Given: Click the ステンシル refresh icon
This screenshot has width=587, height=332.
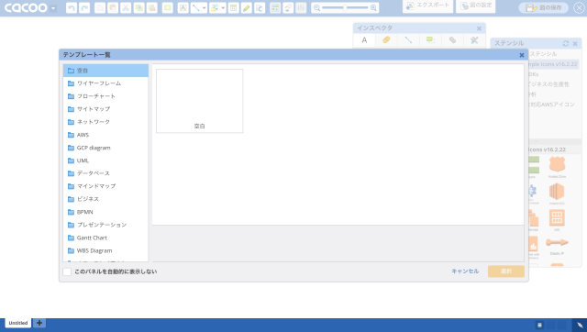Looking at the screenshot, I should pos(566,43).
